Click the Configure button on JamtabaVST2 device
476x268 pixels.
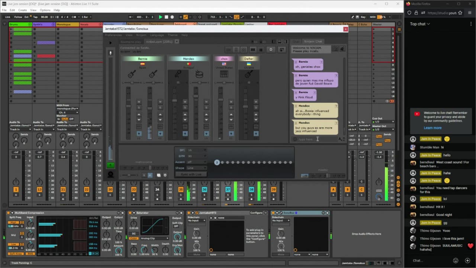256,213
